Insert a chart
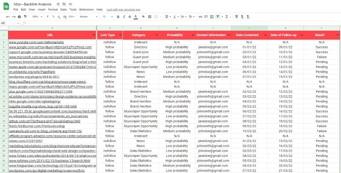Image resolution: width=341 pixels, height=173 pixels. (x=212, y=17)
